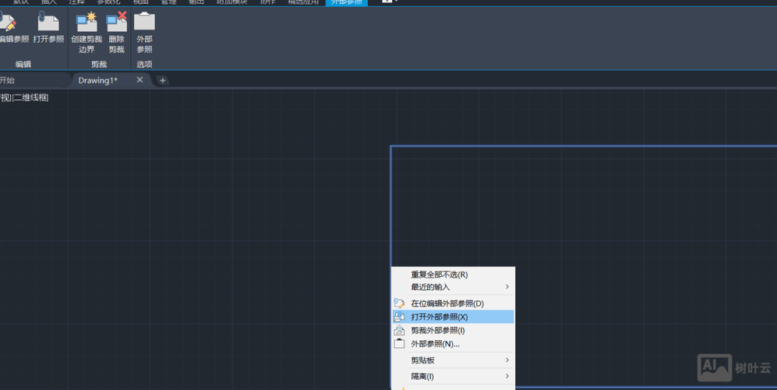Image resolution: width=777 pixels, height=390 pixels.
Task: Click the blue xref frame's top edge
Action: coord(585,146)
